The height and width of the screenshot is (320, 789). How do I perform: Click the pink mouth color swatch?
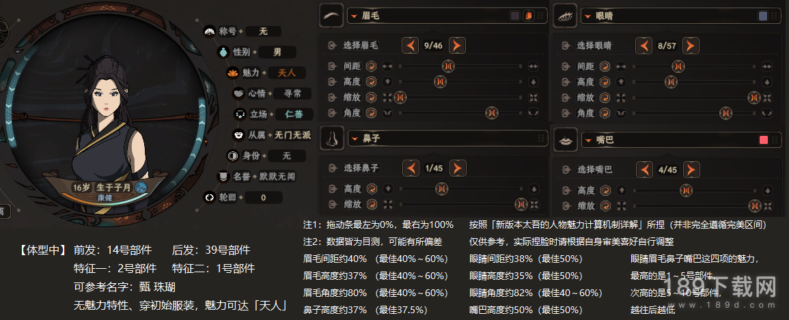point(763,140)
